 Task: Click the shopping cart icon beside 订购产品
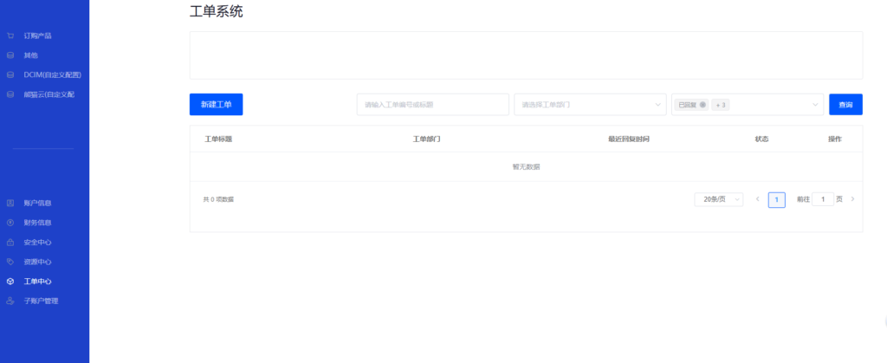click(x=10, y=36)
